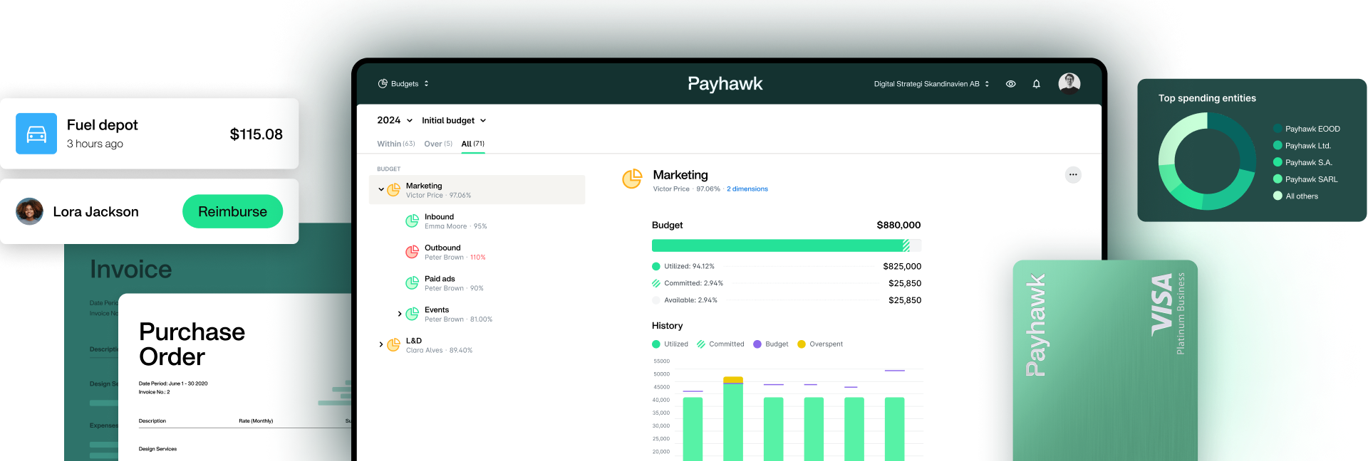The image size is (1368, 461).
Task: Open the Fuel depot $115.08 expense
Action: click(149, 134)
